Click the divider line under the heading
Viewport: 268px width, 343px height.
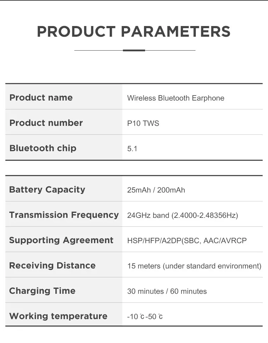coord(134,50)
